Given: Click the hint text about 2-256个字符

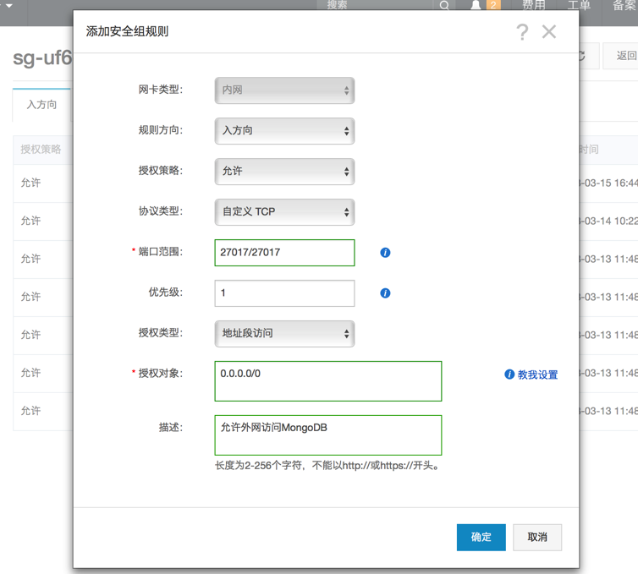Looking at the screenshot, I should tap(328, 465).
